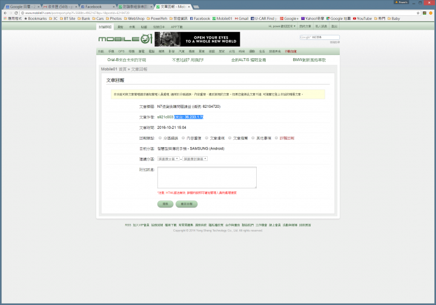The height and width of the screenshot is (305, 436).
Task: Open the Yahoo bookmark
Action: point(312,19)
